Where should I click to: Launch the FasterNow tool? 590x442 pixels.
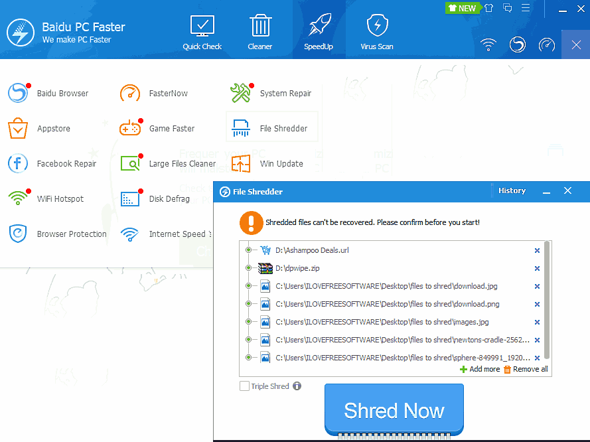click(x=153, y=93)
